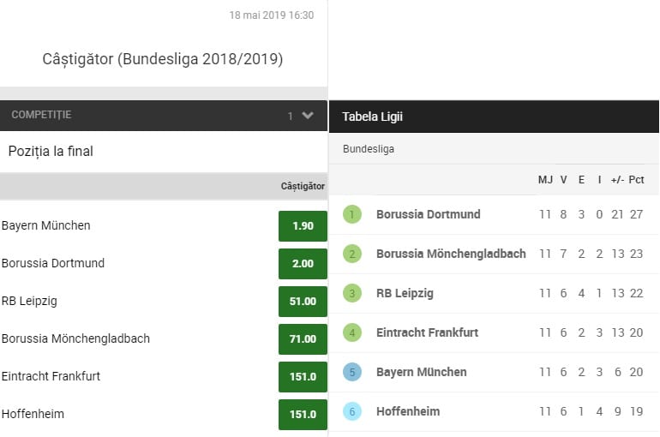
Task: Select Borussia Dortmund odds 2.00
Action: 303,264
